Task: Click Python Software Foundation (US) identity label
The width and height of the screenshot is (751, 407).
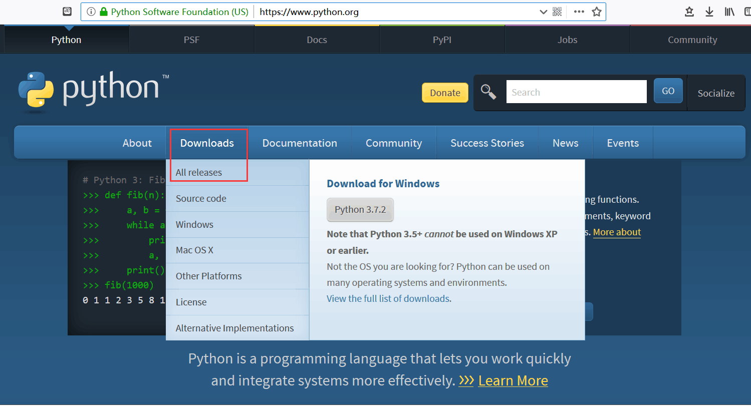Action: tap(179, 12)
